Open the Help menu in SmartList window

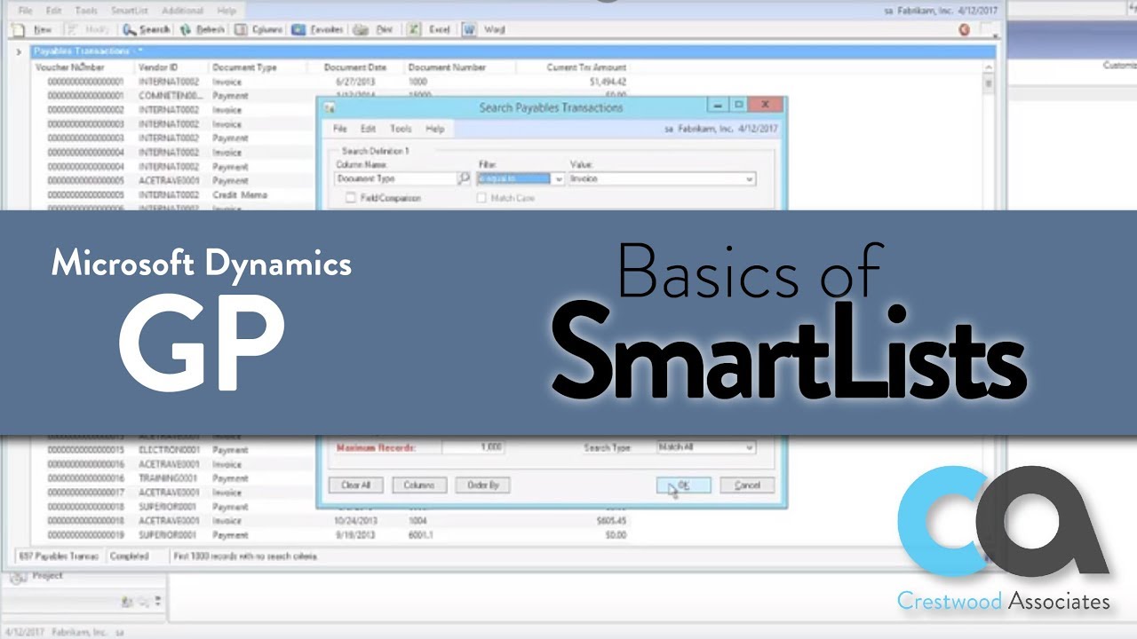pyautogui.click(x=227, y=11)
